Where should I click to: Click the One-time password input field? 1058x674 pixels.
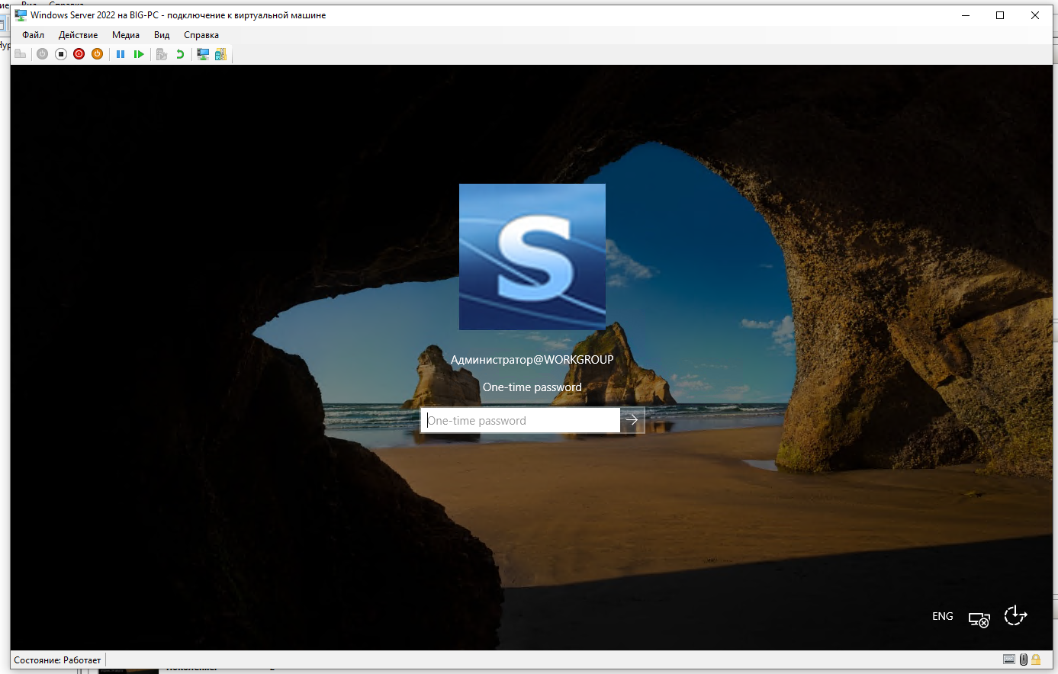pyautogui.click(x=519, y=420)
